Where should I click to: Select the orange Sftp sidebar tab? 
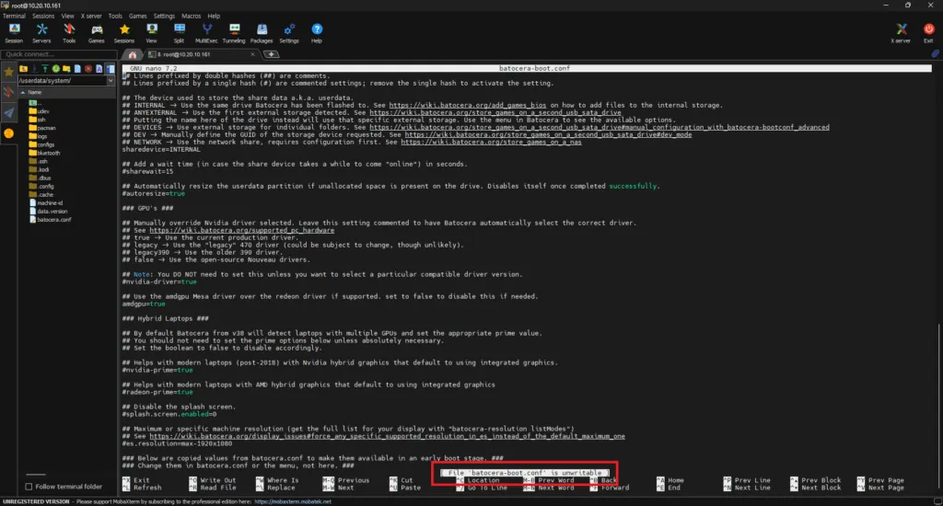(x=8, y=133)
